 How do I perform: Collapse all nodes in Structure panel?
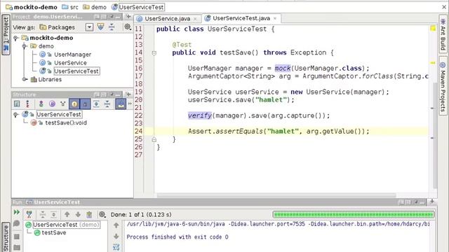pos(107,104)
